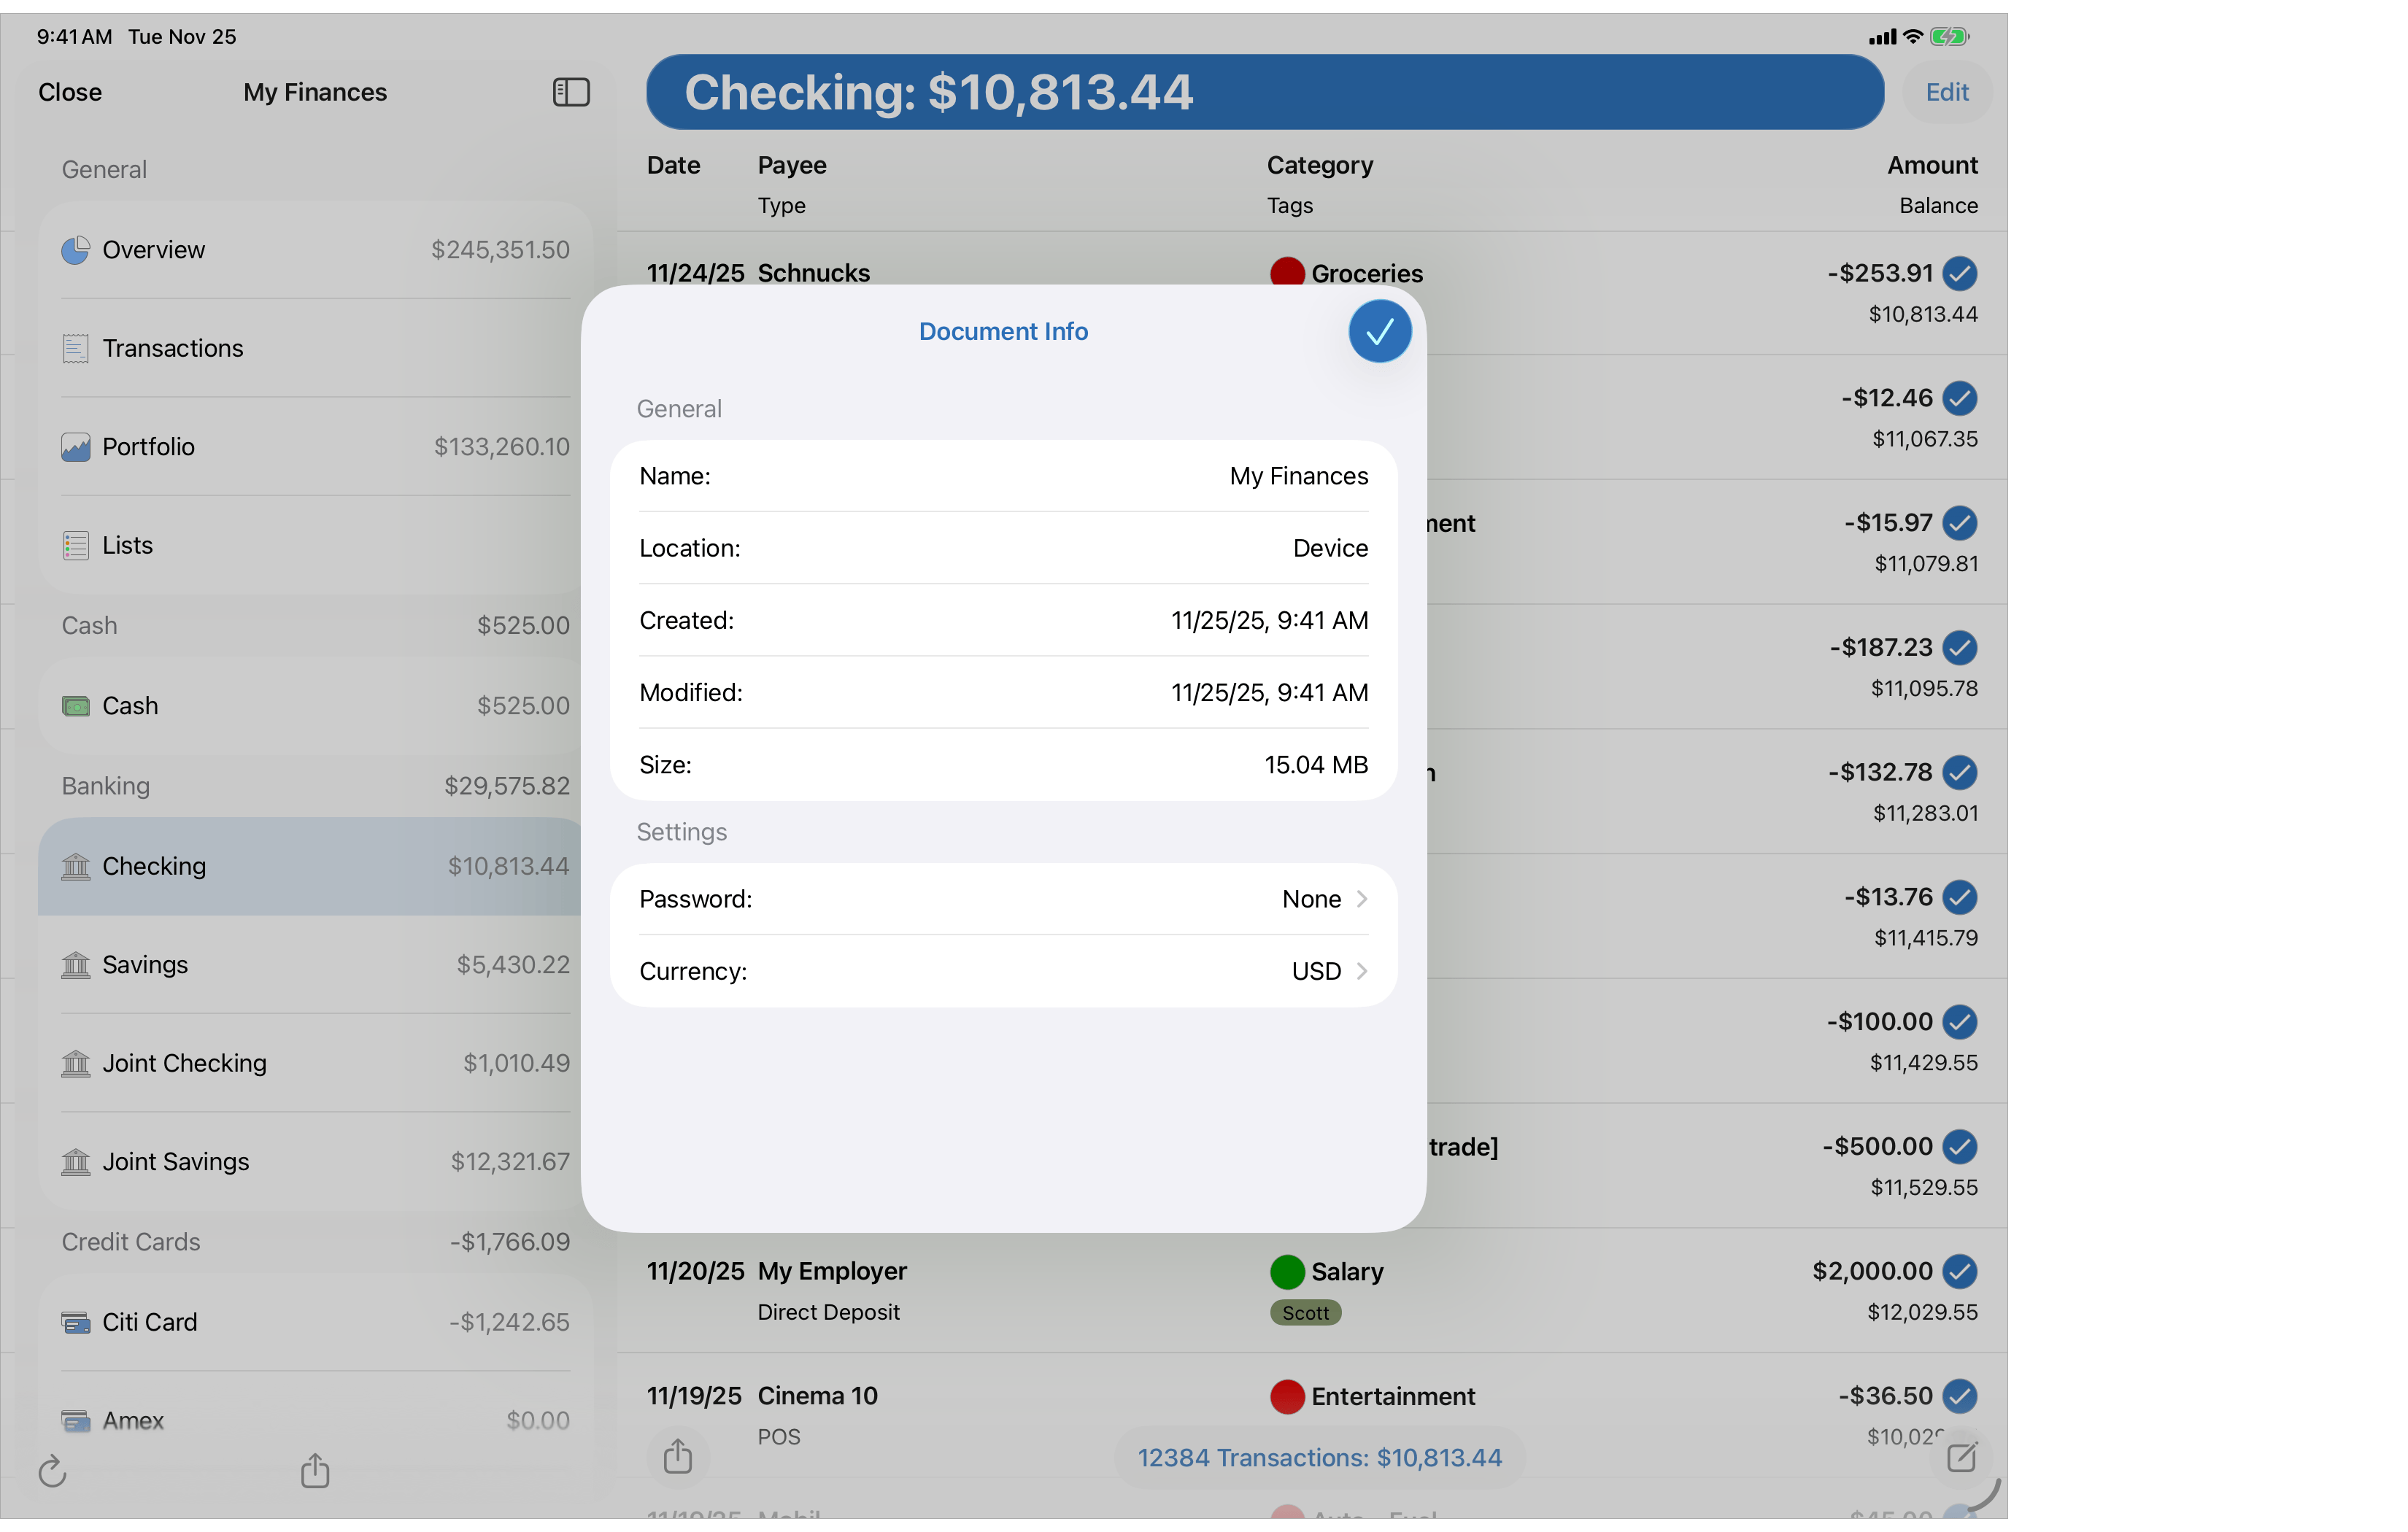Tap the sidebar share icon
The height and width of the screenshot is (1532, 2408).
coord(315,1469)
